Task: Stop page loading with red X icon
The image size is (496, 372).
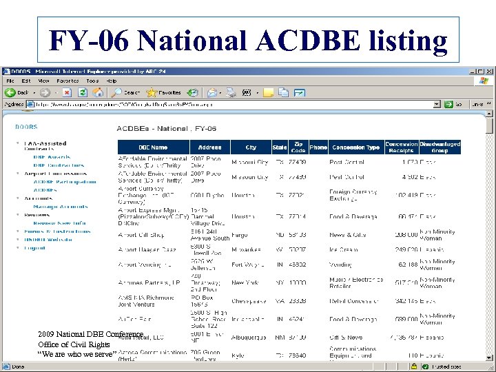Action: [67, 92]
